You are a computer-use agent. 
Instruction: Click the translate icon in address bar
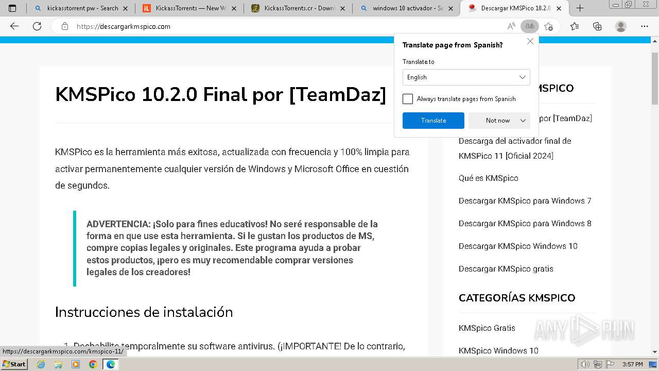(x=530, y=26)
